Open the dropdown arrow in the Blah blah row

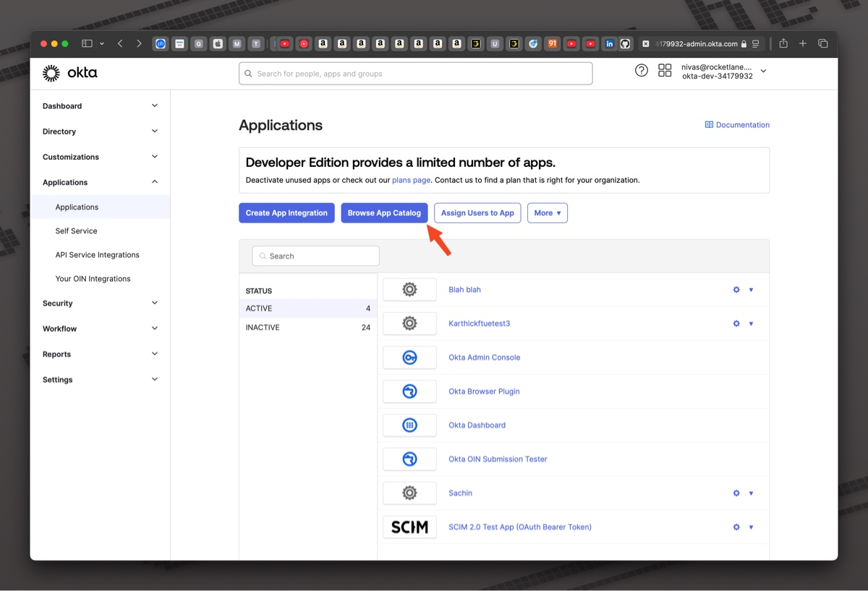coord(751,290)
